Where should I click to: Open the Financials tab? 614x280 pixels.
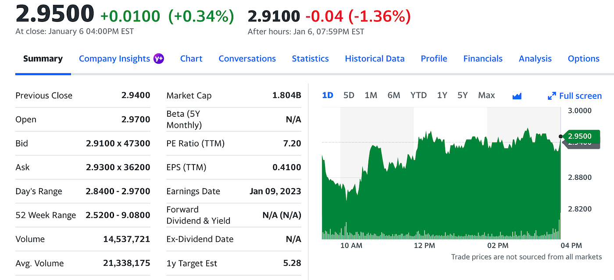[x=483, y=59]
